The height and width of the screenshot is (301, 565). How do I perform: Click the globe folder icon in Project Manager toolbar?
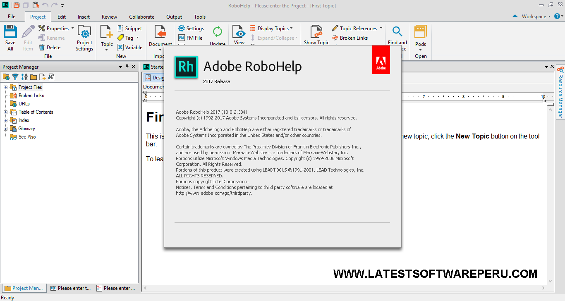tap(6, 77)
